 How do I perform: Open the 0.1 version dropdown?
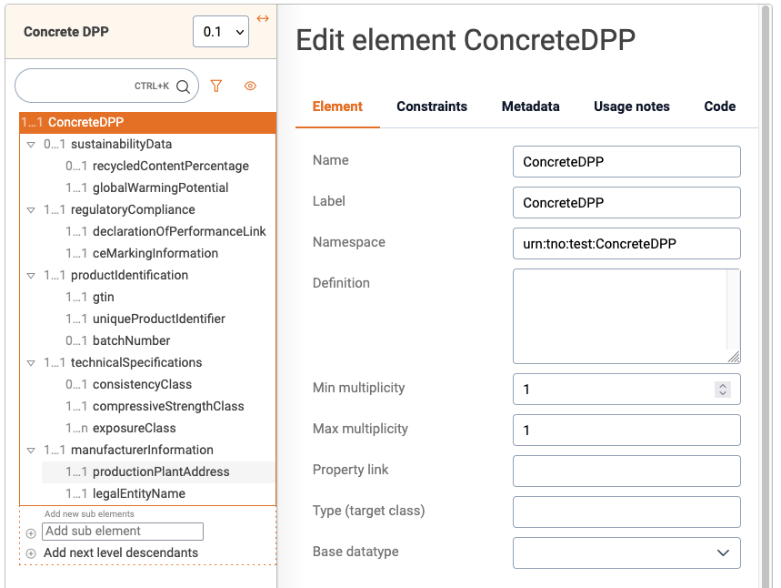221,32
